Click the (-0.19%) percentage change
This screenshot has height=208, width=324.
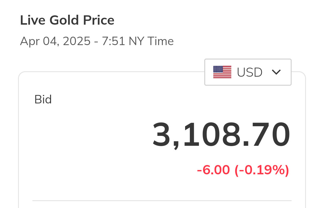(x=262, y=170)
